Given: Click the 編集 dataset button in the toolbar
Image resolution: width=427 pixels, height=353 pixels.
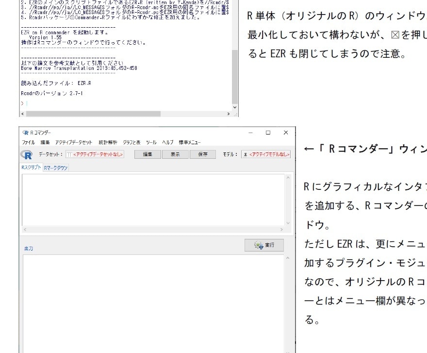Looking at the screenshot, I should coord(148,154).
